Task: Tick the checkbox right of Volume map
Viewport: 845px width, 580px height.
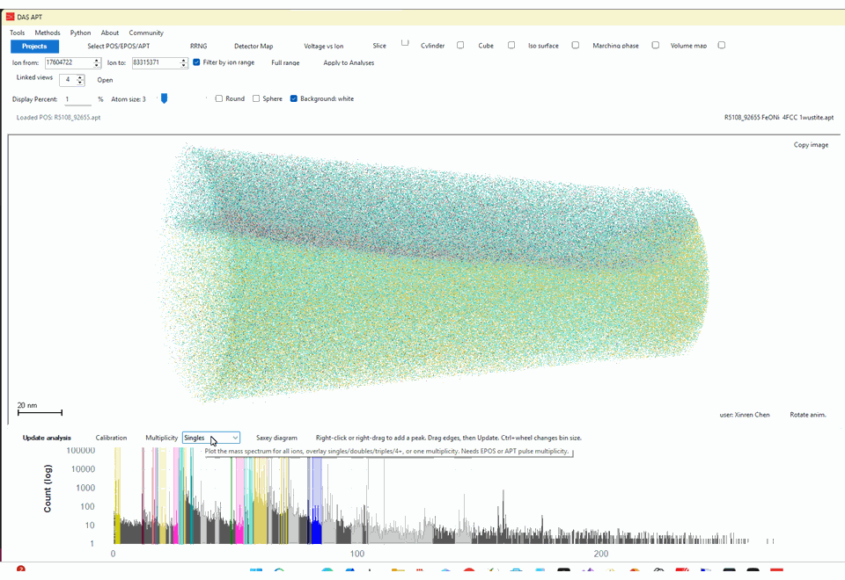Action: point(722,45)
